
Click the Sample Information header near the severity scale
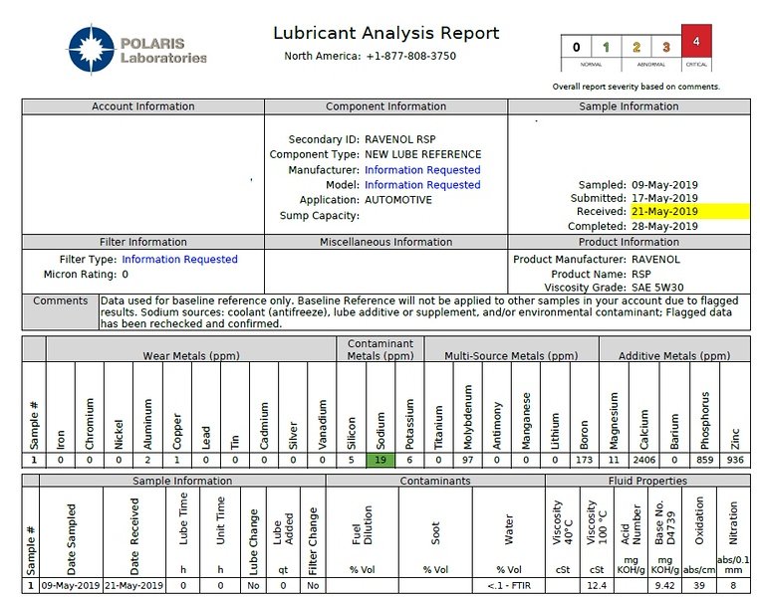(x=629, y=106)
